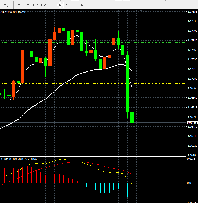
Task: Click the tall red candle rising to 1.17460
Action: tap(23, 67)
